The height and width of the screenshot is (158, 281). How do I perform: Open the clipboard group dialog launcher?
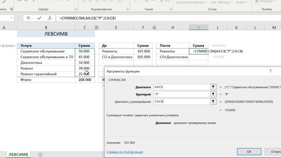[x=11, y=9]
